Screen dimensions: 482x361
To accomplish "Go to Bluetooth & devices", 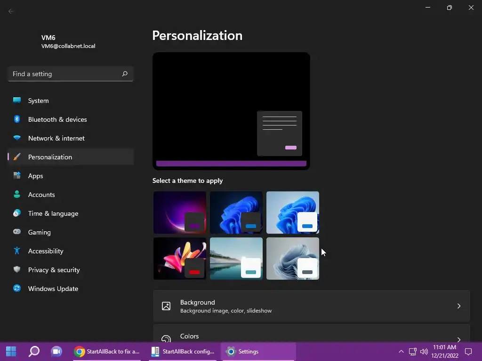I will click(71, 119).
